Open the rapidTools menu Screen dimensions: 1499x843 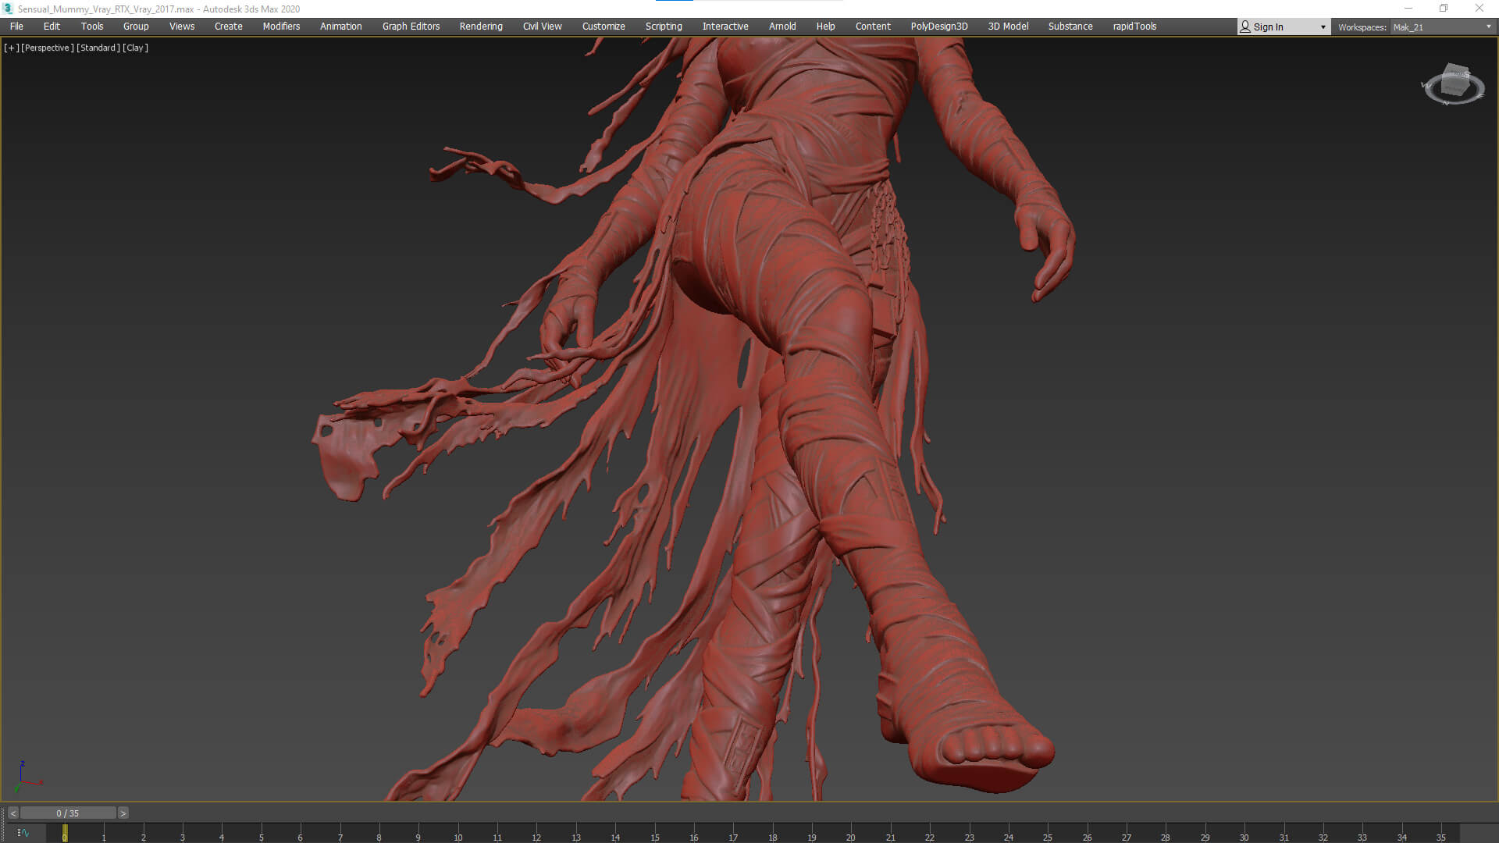coord(1135,27)
